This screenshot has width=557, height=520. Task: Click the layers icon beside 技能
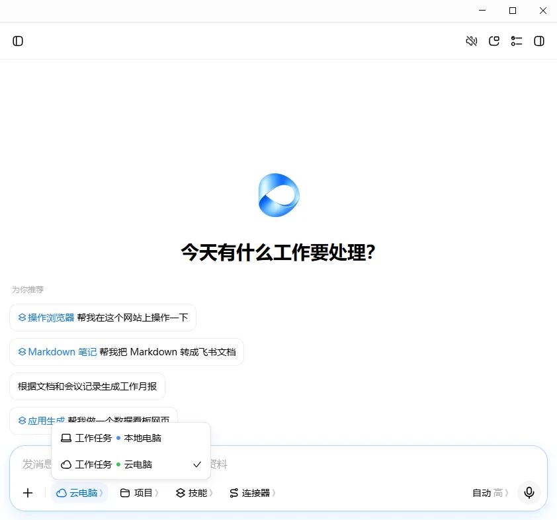coord(181,493)
